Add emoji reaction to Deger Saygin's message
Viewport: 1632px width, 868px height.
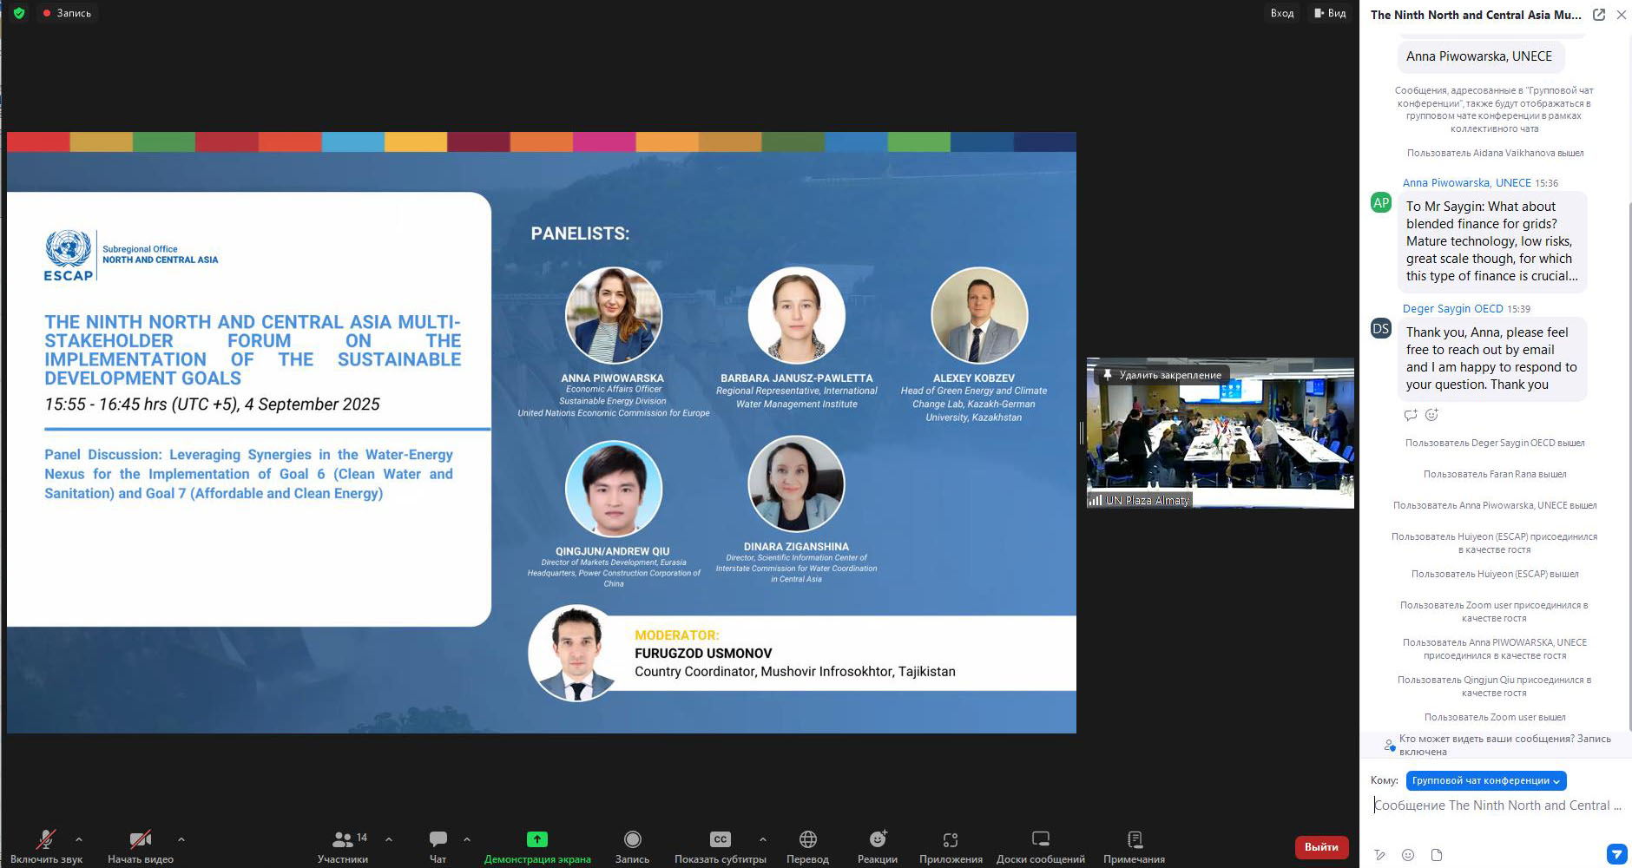(1431, 415)
